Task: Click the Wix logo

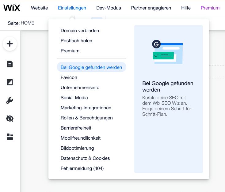Action: point(12,8)
